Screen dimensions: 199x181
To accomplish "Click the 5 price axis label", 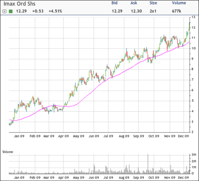I will click(192, 101).
